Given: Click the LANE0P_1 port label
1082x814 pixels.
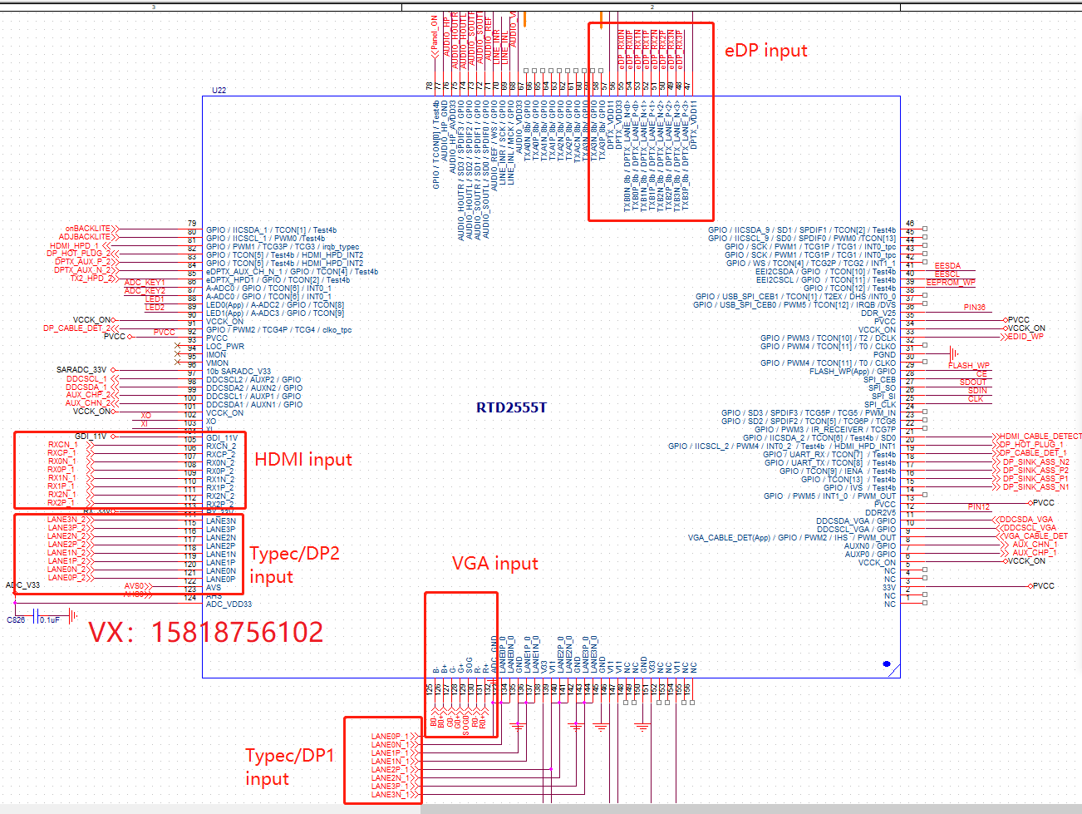Looking at the screenshot, I should [390, 737].
